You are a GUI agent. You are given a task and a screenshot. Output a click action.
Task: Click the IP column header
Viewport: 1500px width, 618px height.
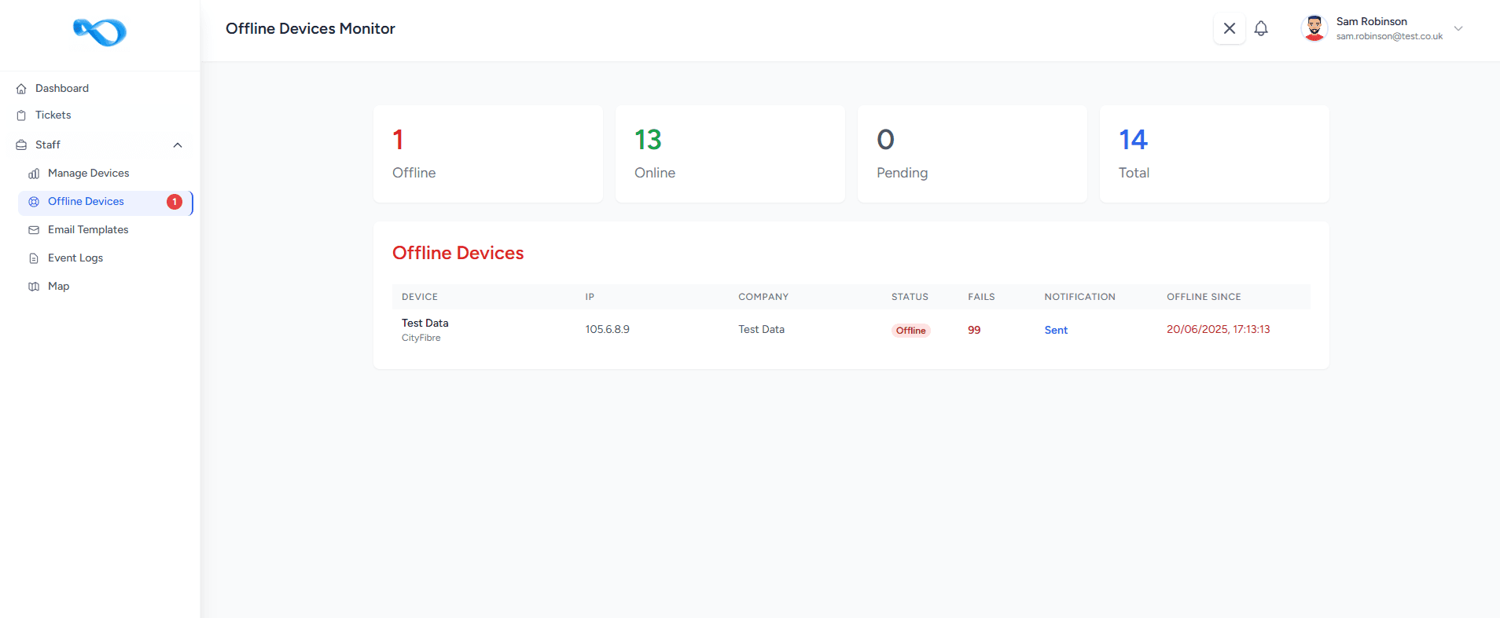(590, 297)
